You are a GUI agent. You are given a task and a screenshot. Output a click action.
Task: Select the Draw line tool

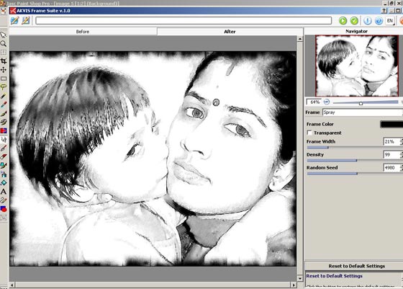pos(4,200)
